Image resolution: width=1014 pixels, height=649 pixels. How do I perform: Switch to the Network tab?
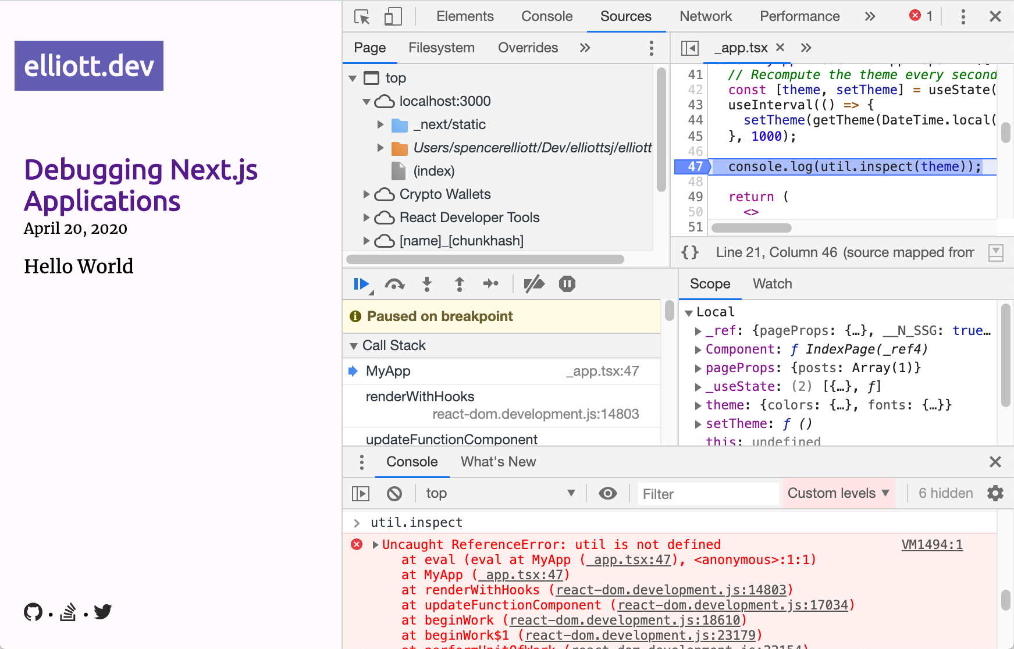point(705,16)
